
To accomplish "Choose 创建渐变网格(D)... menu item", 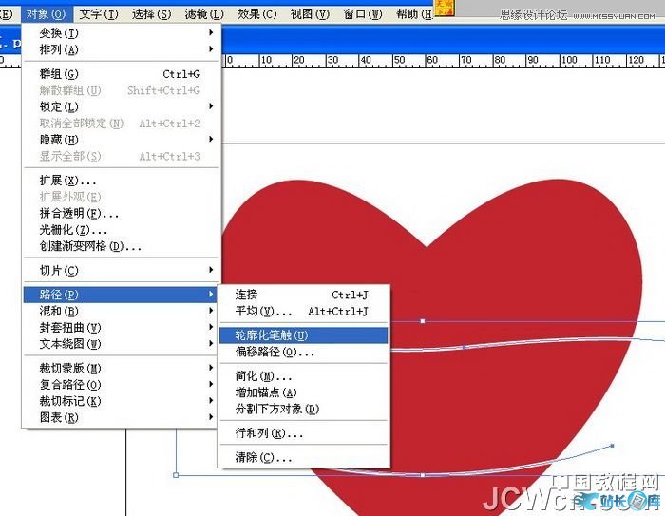I will pos(90,246).
